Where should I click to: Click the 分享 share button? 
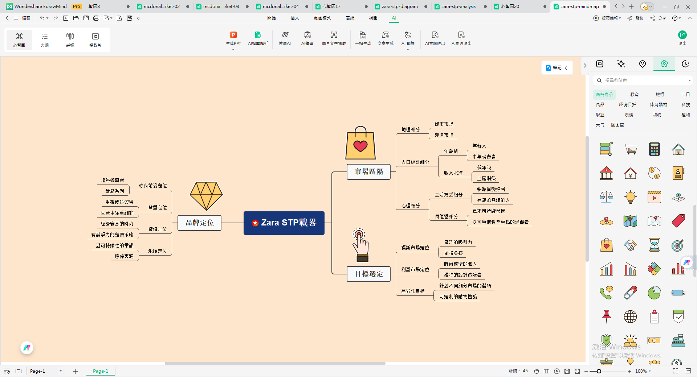(x=658, y=18)
